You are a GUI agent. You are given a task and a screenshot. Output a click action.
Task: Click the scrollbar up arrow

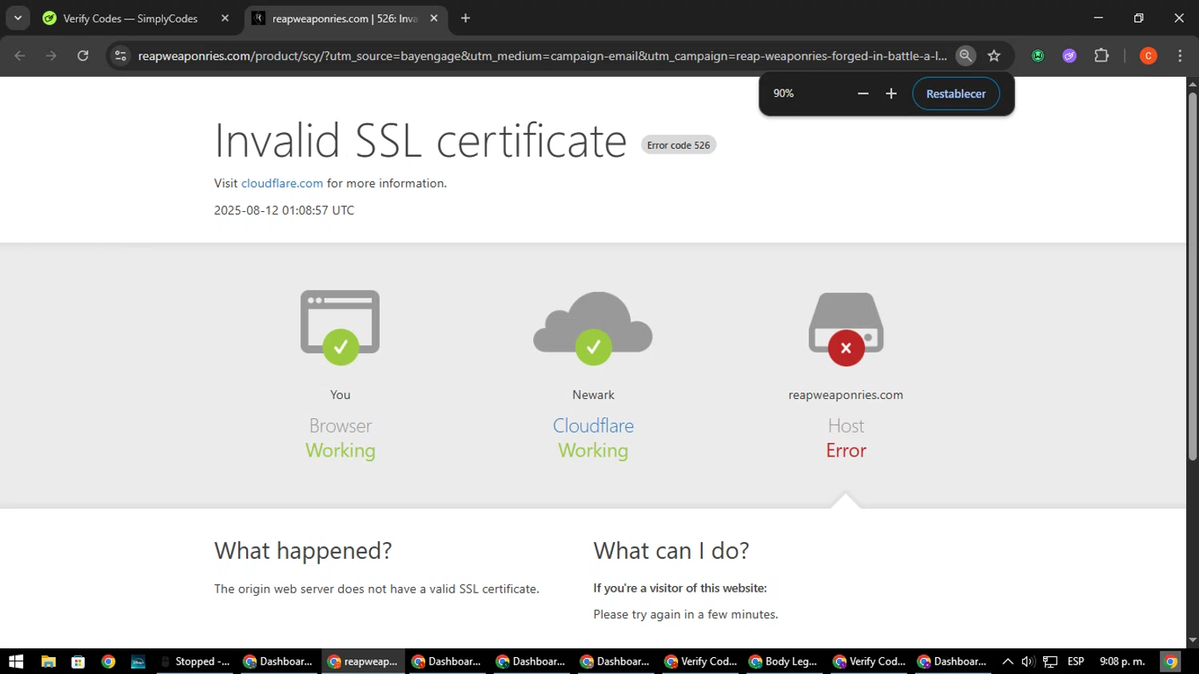[1193, 83]
